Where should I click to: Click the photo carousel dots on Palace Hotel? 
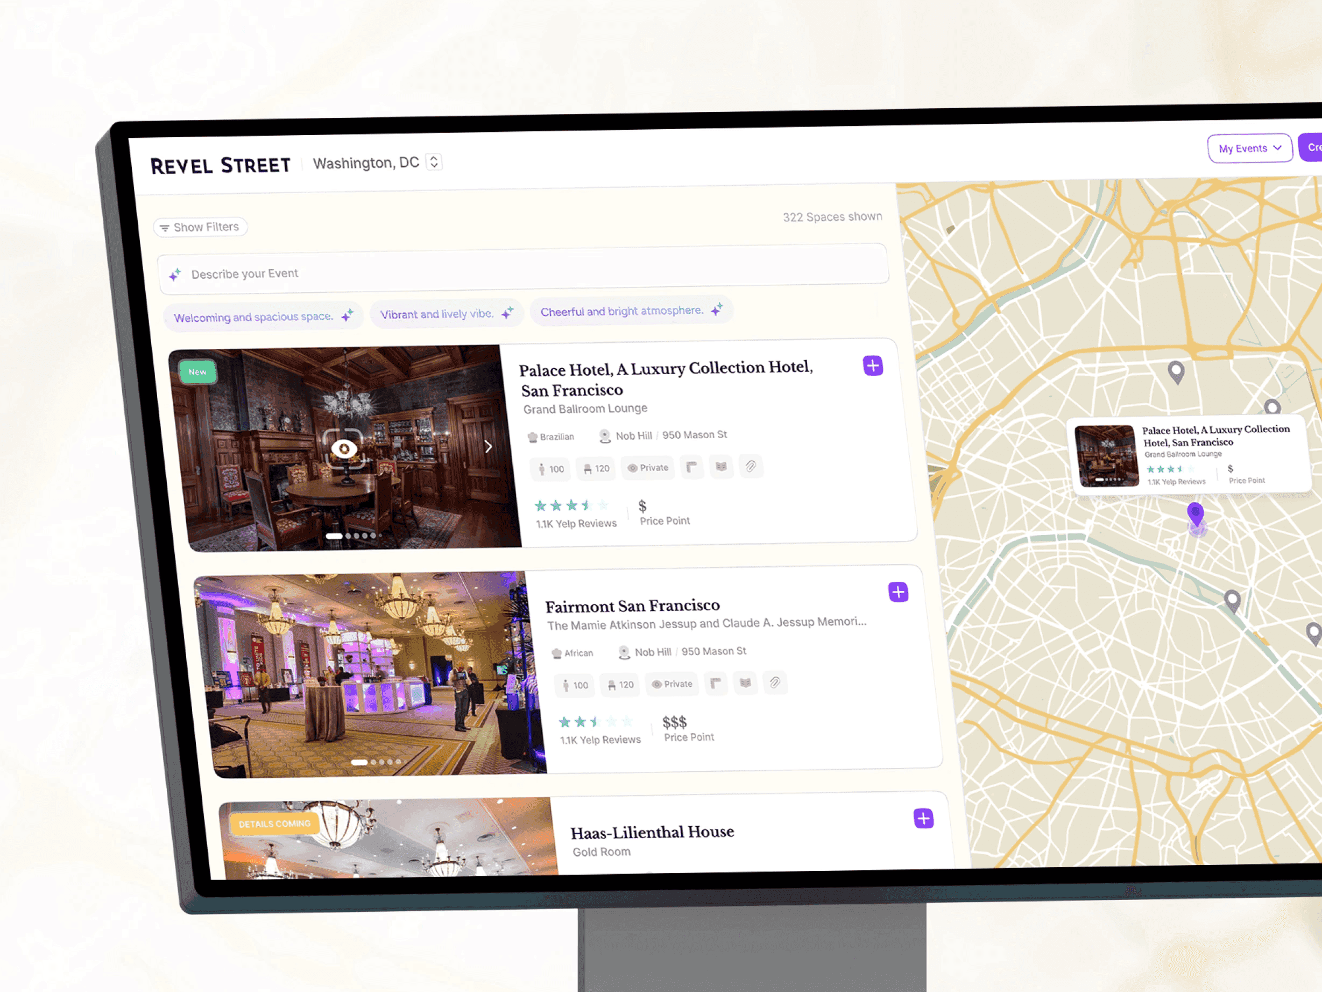[354, 536]
